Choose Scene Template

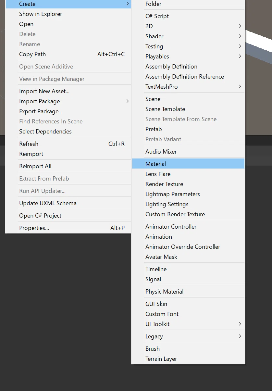[x=188, y=109]
